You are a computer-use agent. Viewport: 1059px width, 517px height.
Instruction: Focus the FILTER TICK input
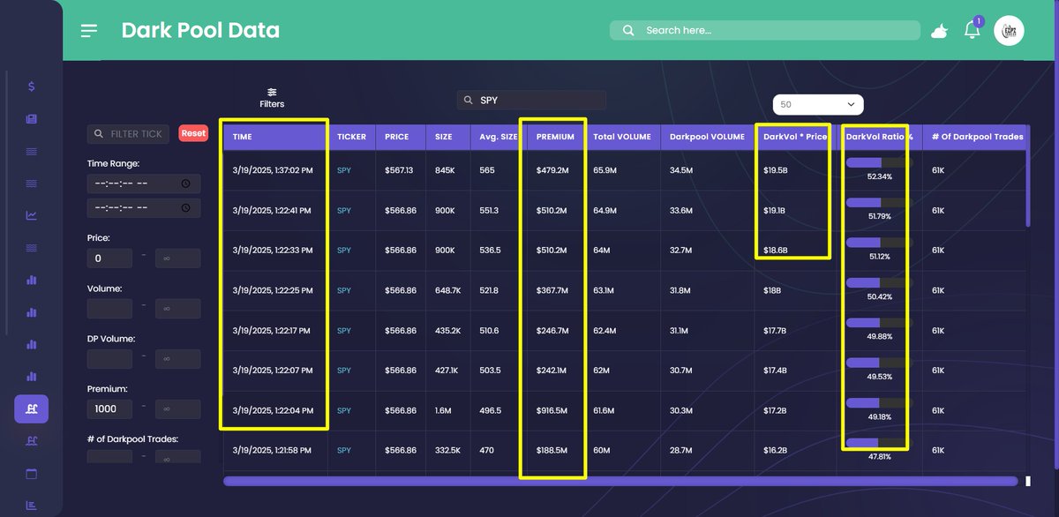pyautogui.click(x=129, y=133)
